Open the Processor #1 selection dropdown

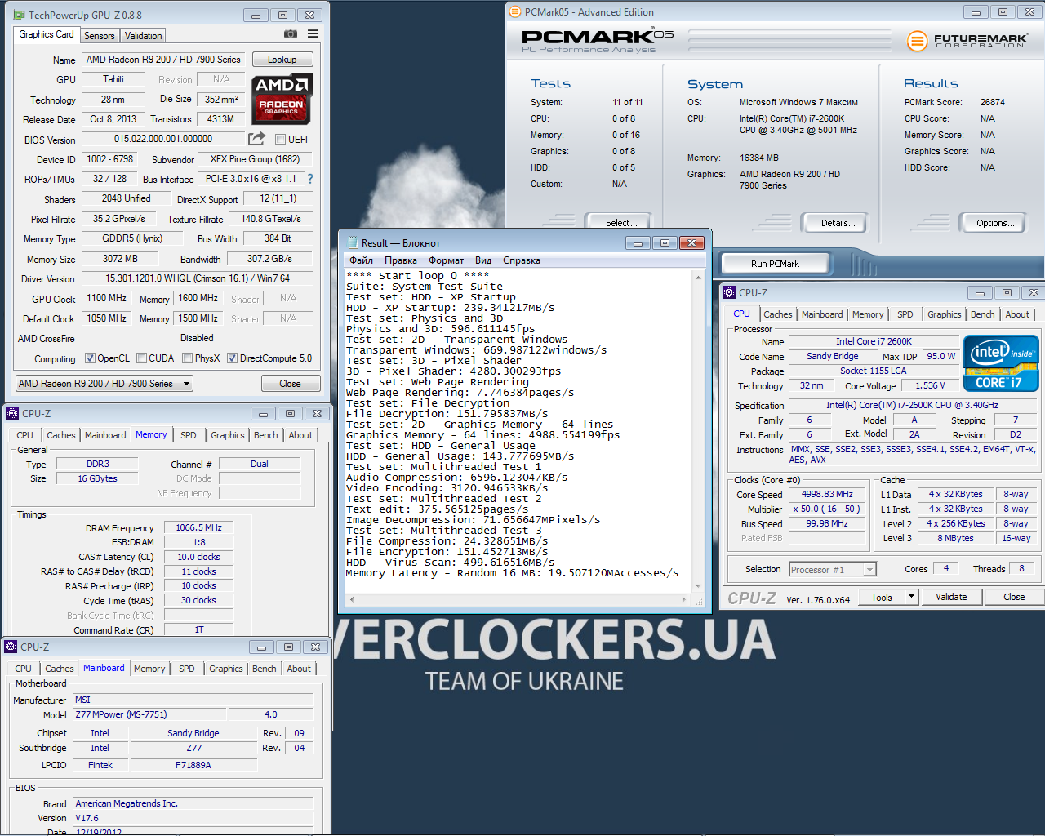pyautogui.click(x=833, y=570)
